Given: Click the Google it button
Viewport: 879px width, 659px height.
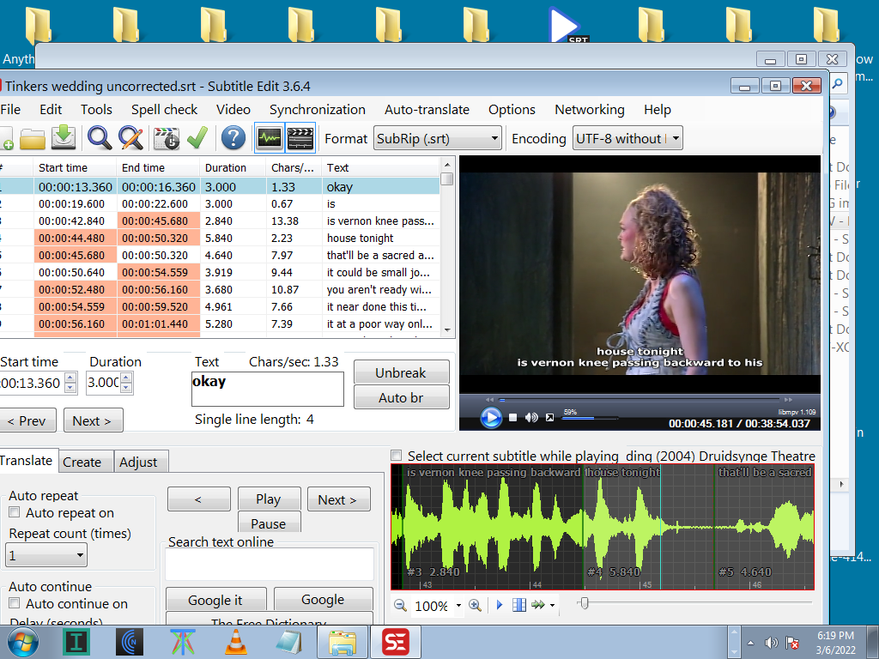Looking at the screenshot, I should 215,600.
